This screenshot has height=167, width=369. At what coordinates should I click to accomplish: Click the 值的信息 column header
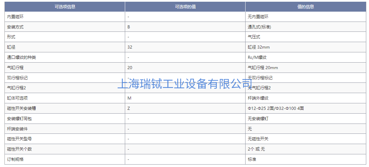[306, 7]
